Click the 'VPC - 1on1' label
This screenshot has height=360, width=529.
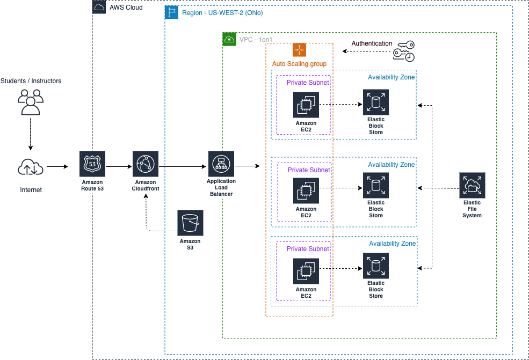pos(256,40)
